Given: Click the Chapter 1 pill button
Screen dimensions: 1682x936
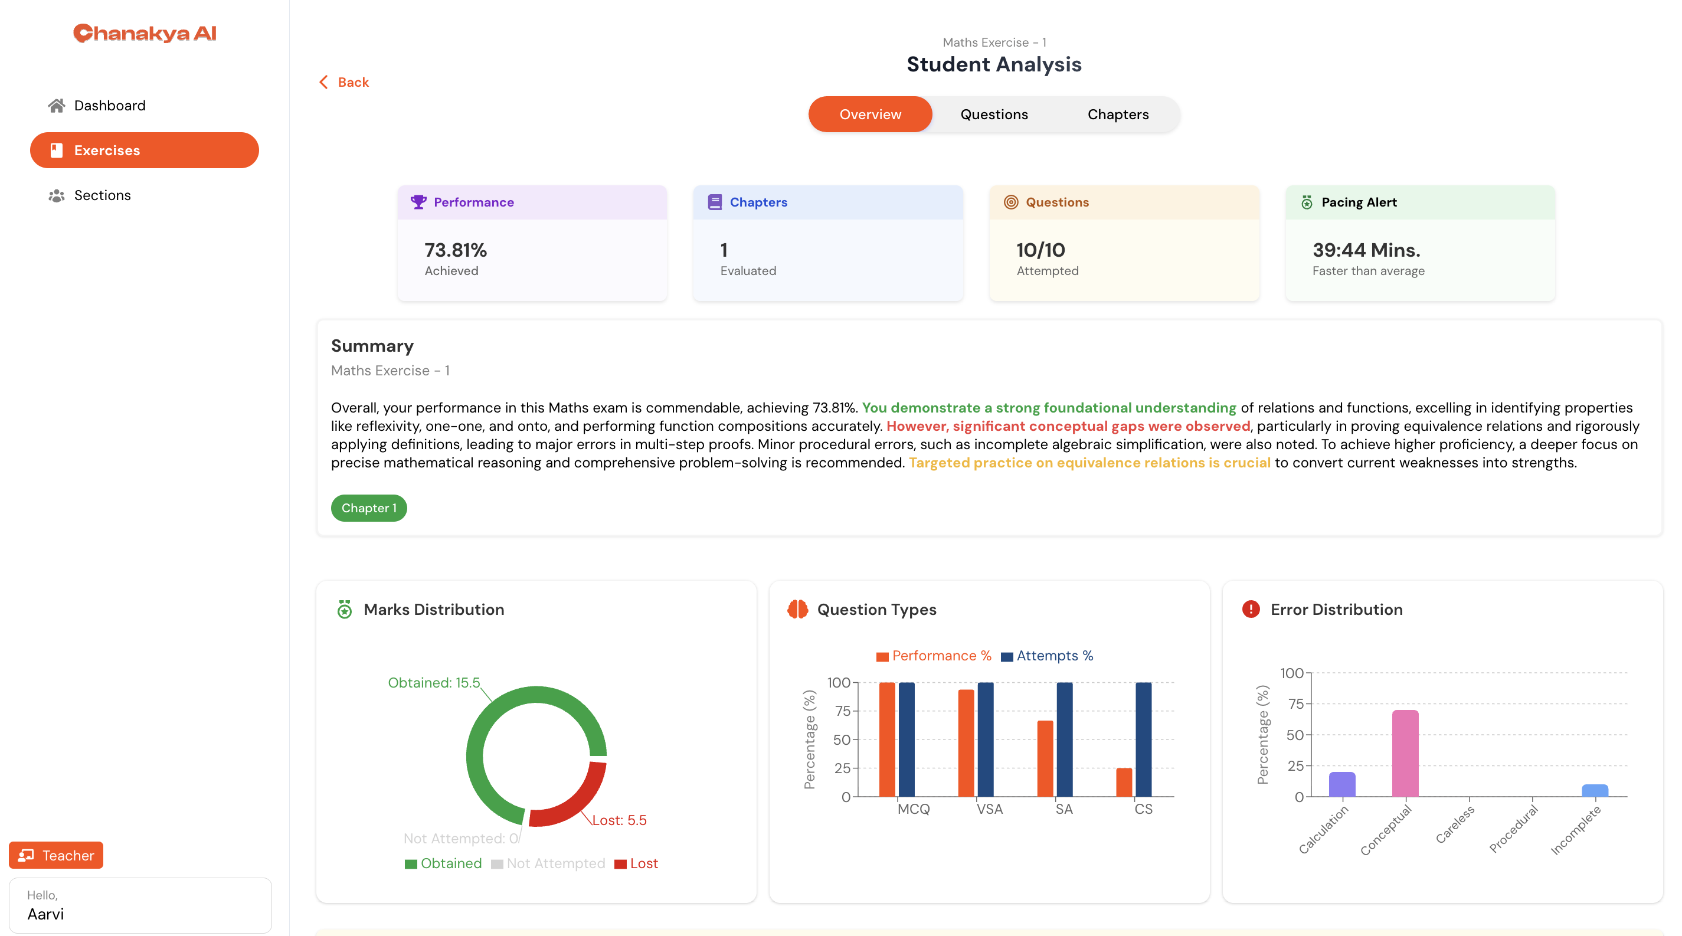Looking at the screenshot, I should click(369, 508).
